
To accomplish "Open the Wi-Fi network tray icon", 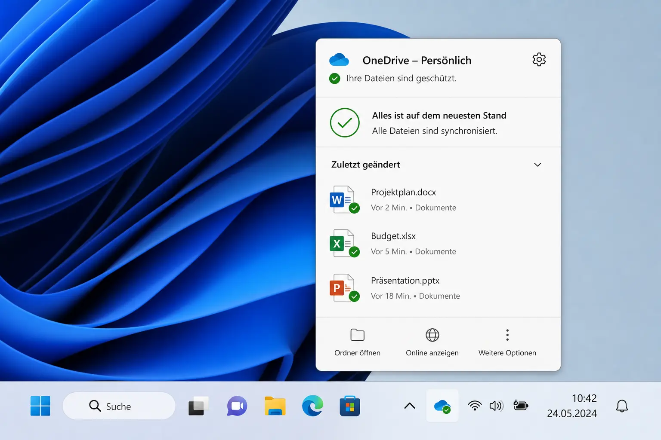I will (x=475, y=406).
